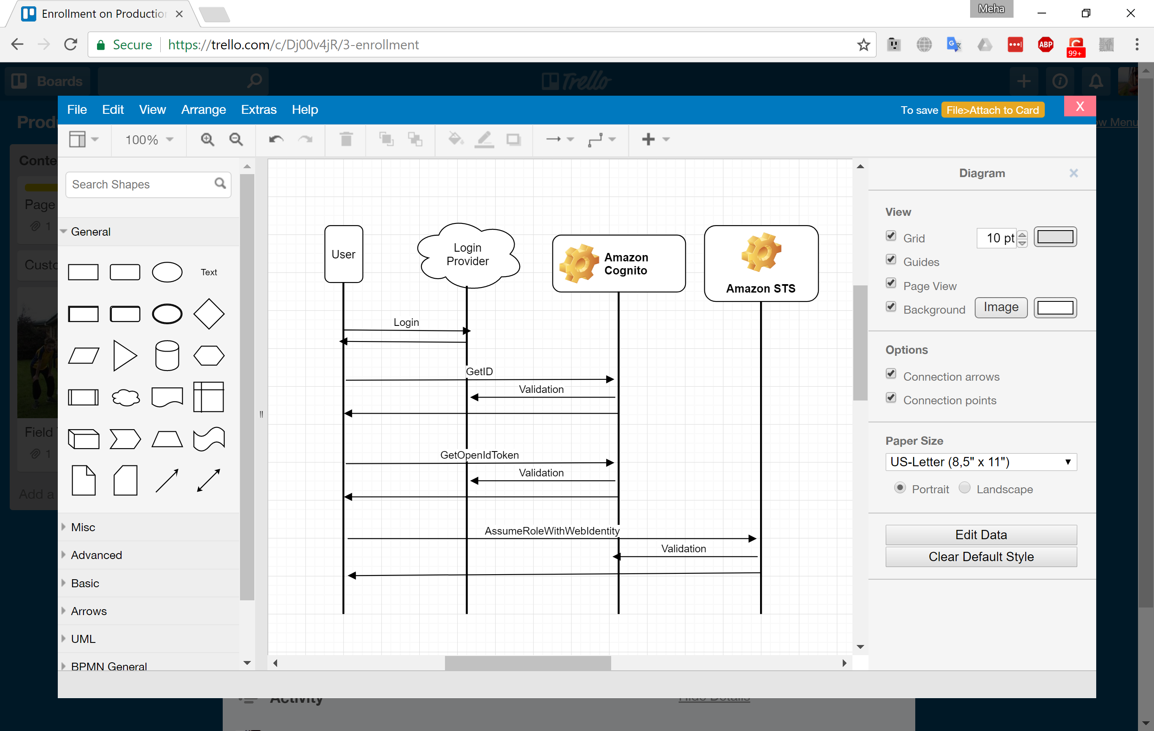Click the delete trash icon
This screenshot has width=1154, height=731.
(x=346, y=140)
